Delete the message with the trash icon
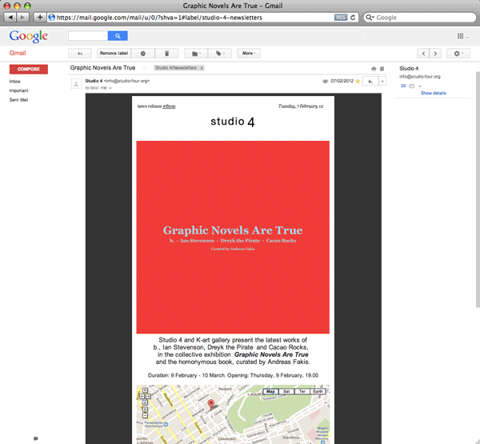The height and width of the screenshot is (444, 480). click(166, 54)
